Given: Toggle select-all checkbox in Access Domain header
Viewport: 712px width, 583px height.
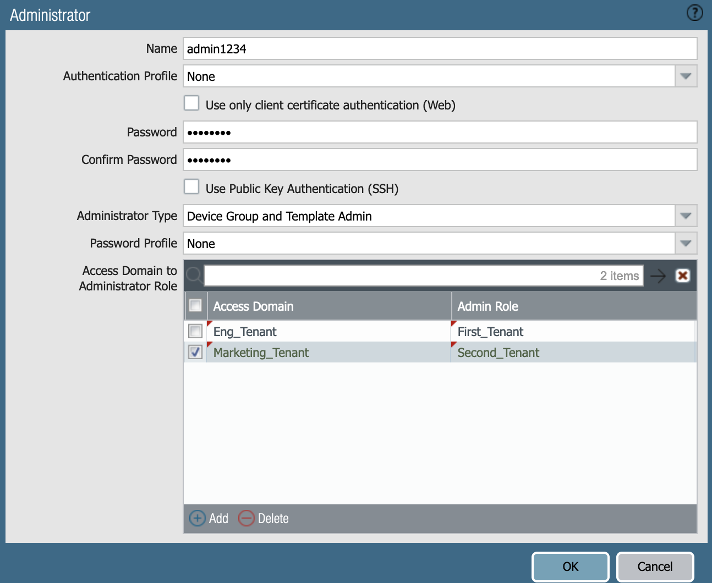Looking at the screenshot, I should coord(195,305).
